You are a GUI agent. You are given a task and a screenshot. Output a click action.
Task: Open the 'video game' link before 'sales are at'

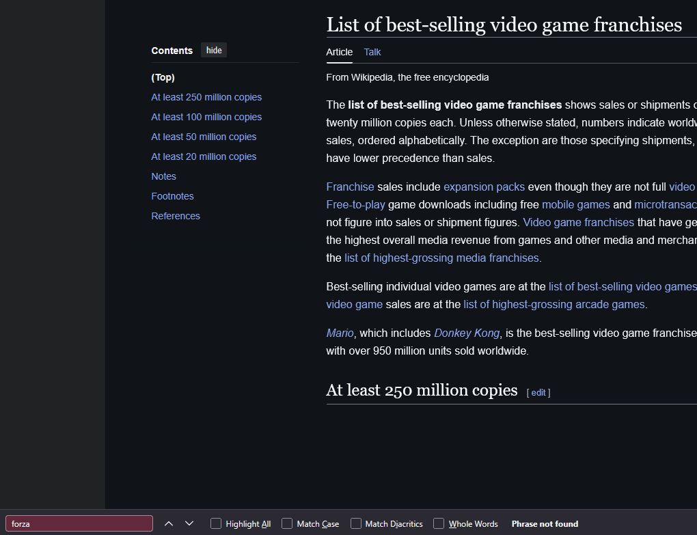point(354,304)
